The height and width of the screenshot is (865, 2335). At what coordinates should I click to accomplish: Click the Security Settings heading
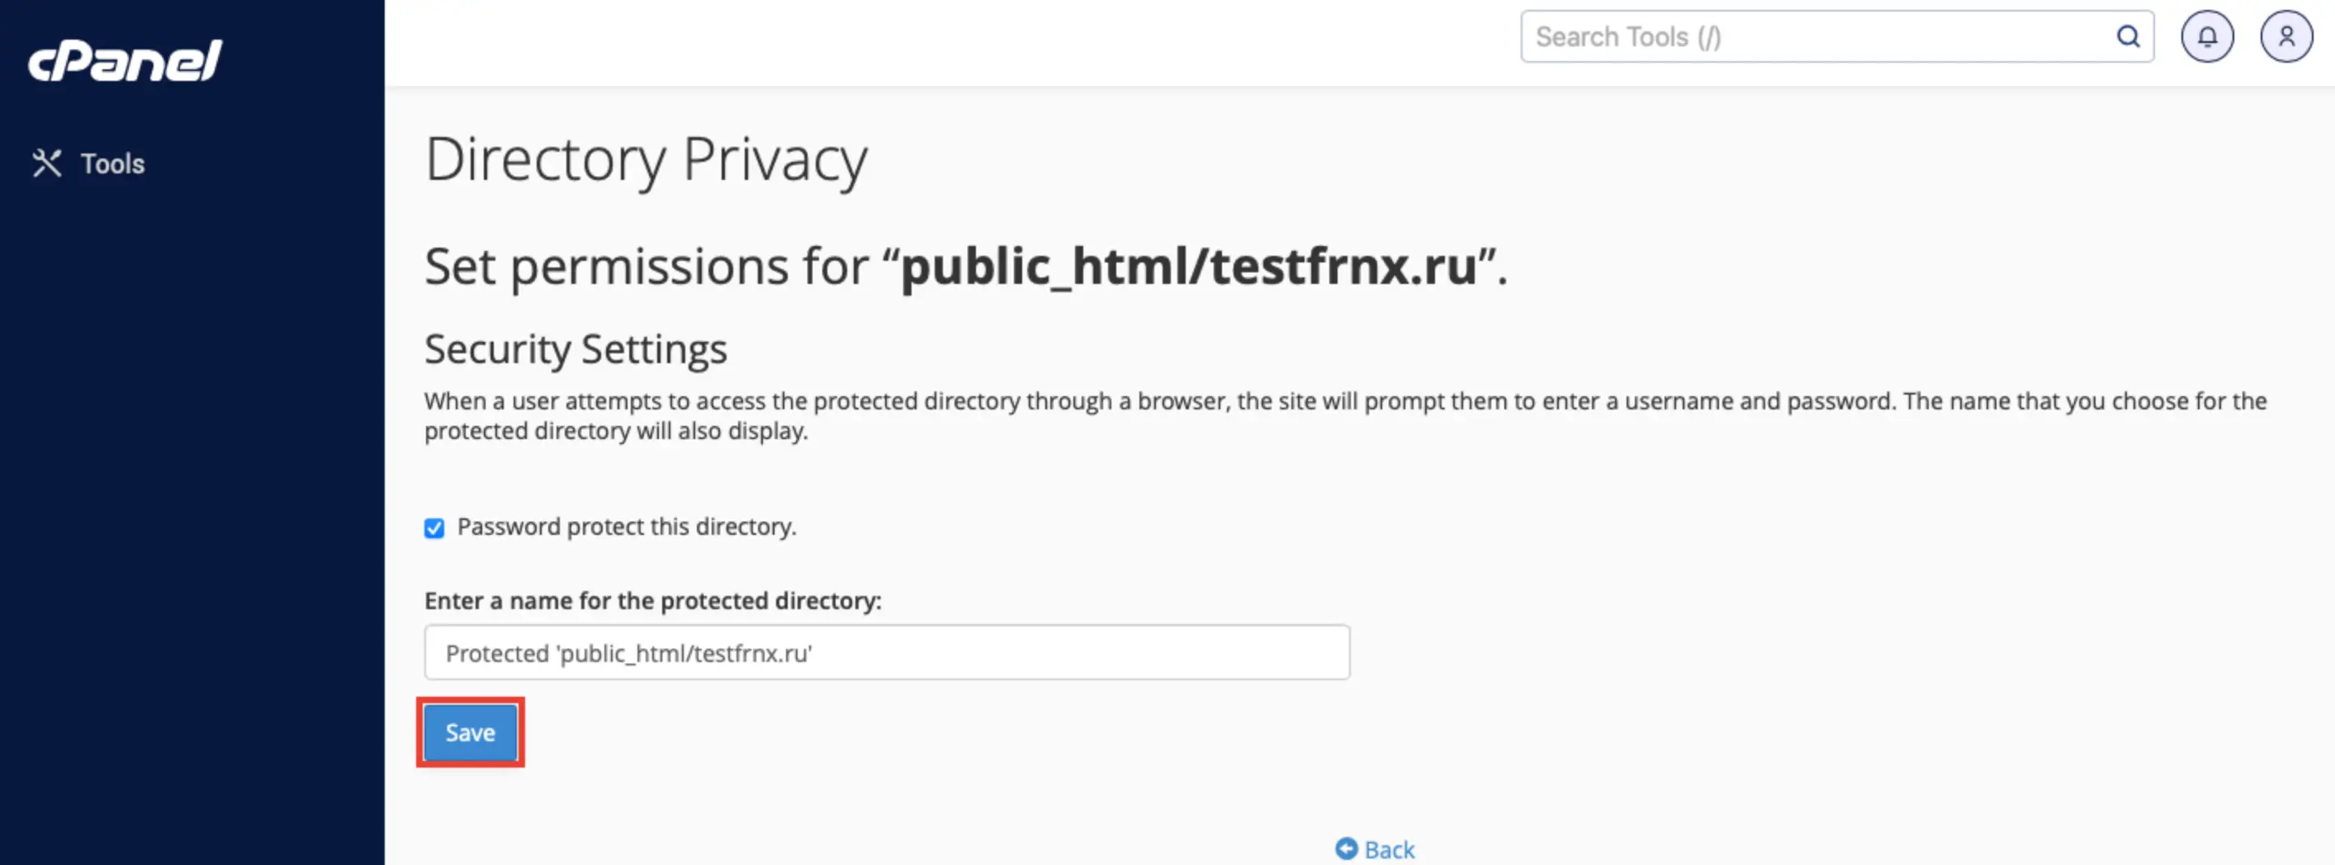point(575,350)
